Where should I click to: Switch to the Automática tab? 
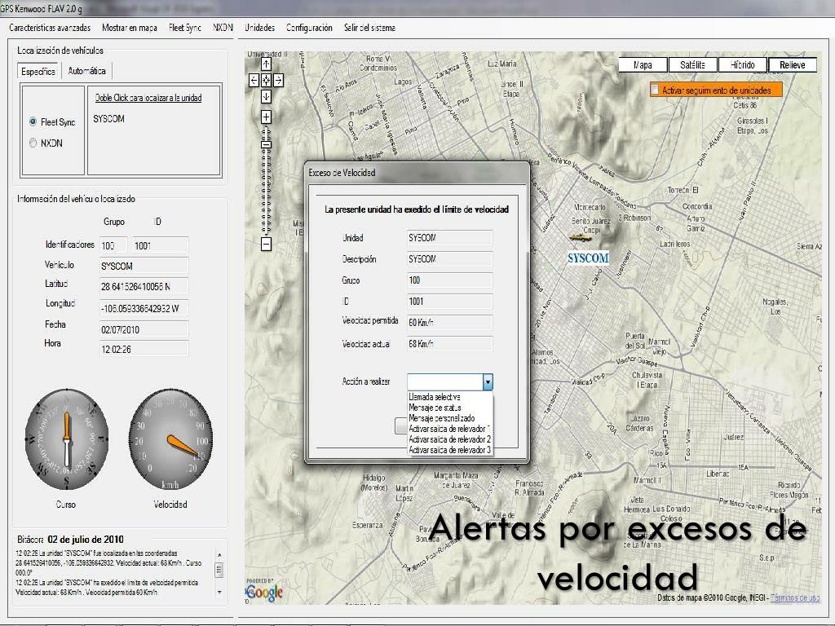[86, 71]
